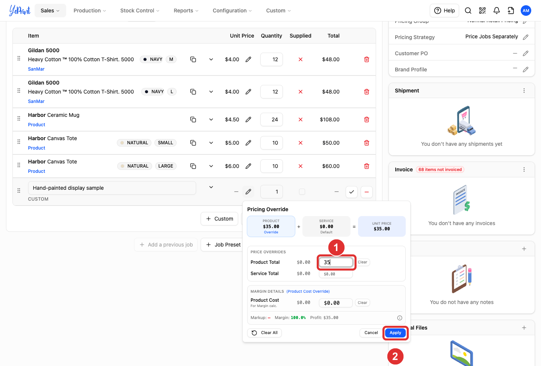Expand the Canvas Tote LARGE row chevron
This screenshot has height=366, width=541.
point(211,166)
